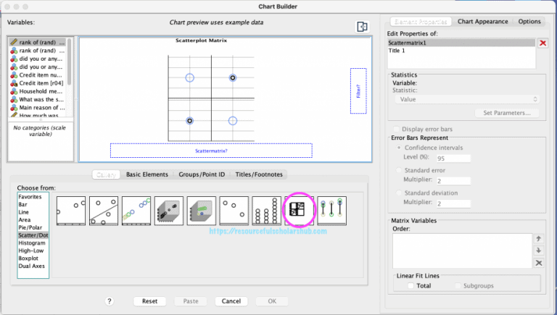Viewport: 557px width, 315px height.
Task: Select the Simple 3-D Scatter icon
Action: pos(169,211)
